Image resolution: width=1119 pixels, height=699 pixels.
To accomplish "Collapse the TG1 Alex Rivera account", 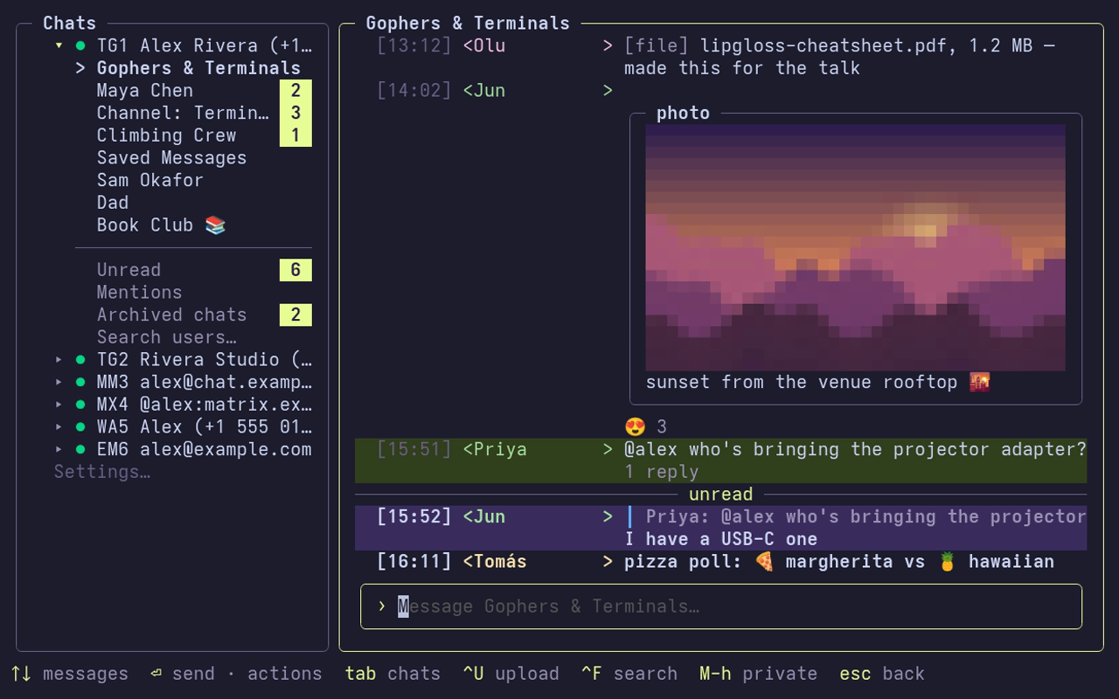I will (59, 45).
